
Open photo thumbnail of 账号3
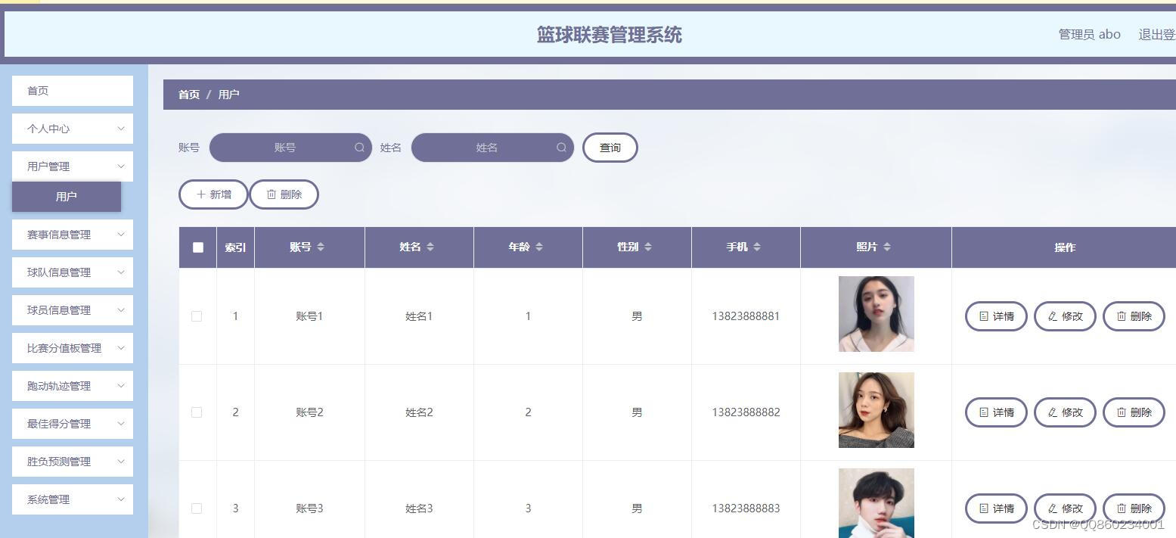(x=877, y=503)
